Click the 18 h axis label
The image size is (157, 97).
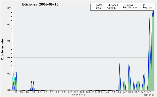click(119, 92)
